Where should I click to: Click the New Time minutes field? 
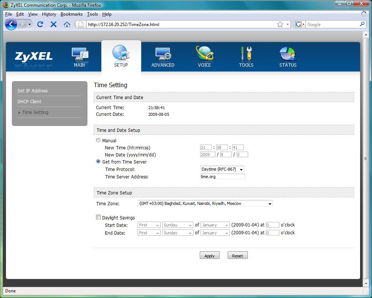[222, 148]
